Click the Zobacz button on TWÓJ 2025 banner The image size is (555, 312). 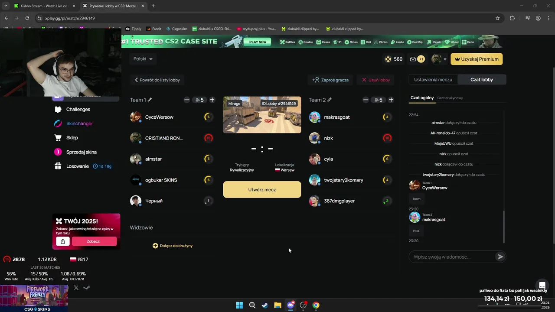point(93,241)
